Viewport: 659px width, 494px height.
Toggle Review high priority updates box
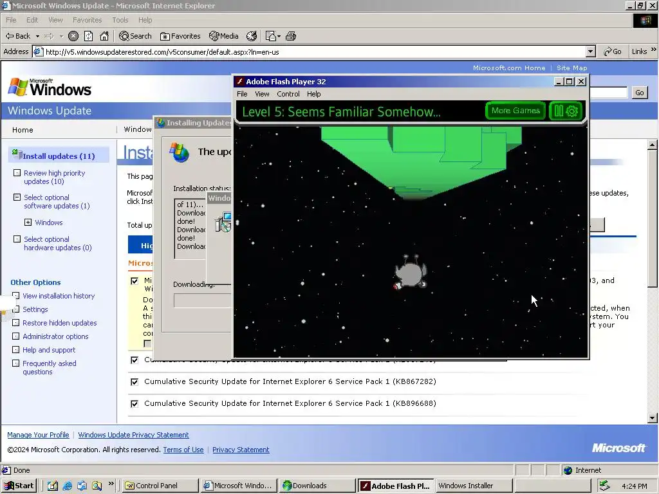[17, 172]
